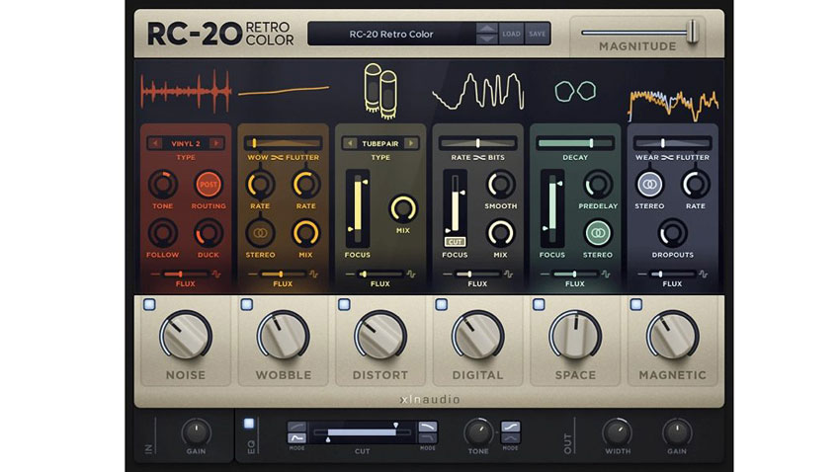
Task: Click the Space FOCUS vertical slider
Action: tap(552, 208)
